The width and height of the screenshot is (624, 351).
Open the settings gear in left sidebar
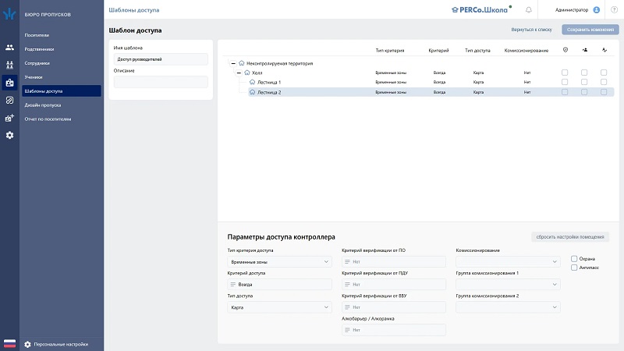click(x=9, y=135)
